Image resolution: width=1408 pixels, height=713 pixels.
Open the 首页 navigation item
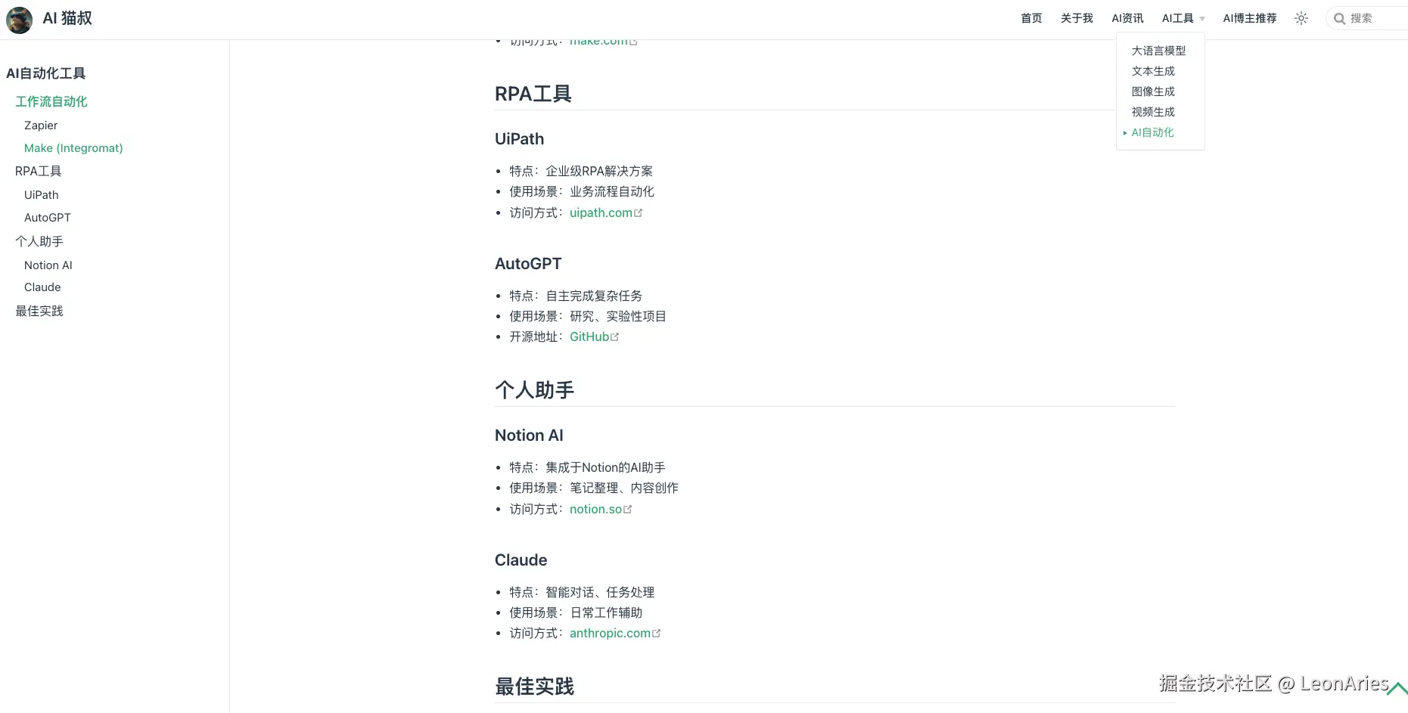click(x=1031, y=18)
